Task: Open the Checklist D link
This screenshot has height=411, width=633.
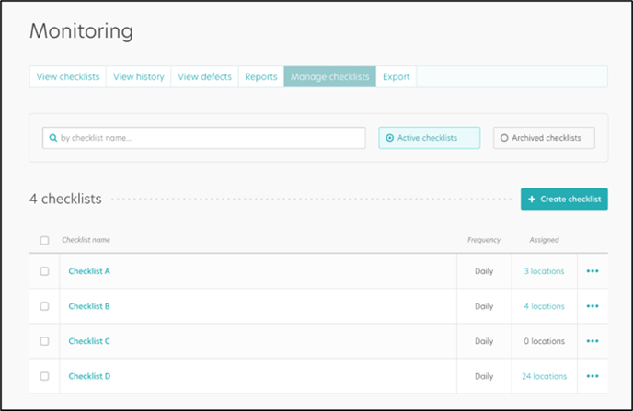Action: (x=89, y=376)
